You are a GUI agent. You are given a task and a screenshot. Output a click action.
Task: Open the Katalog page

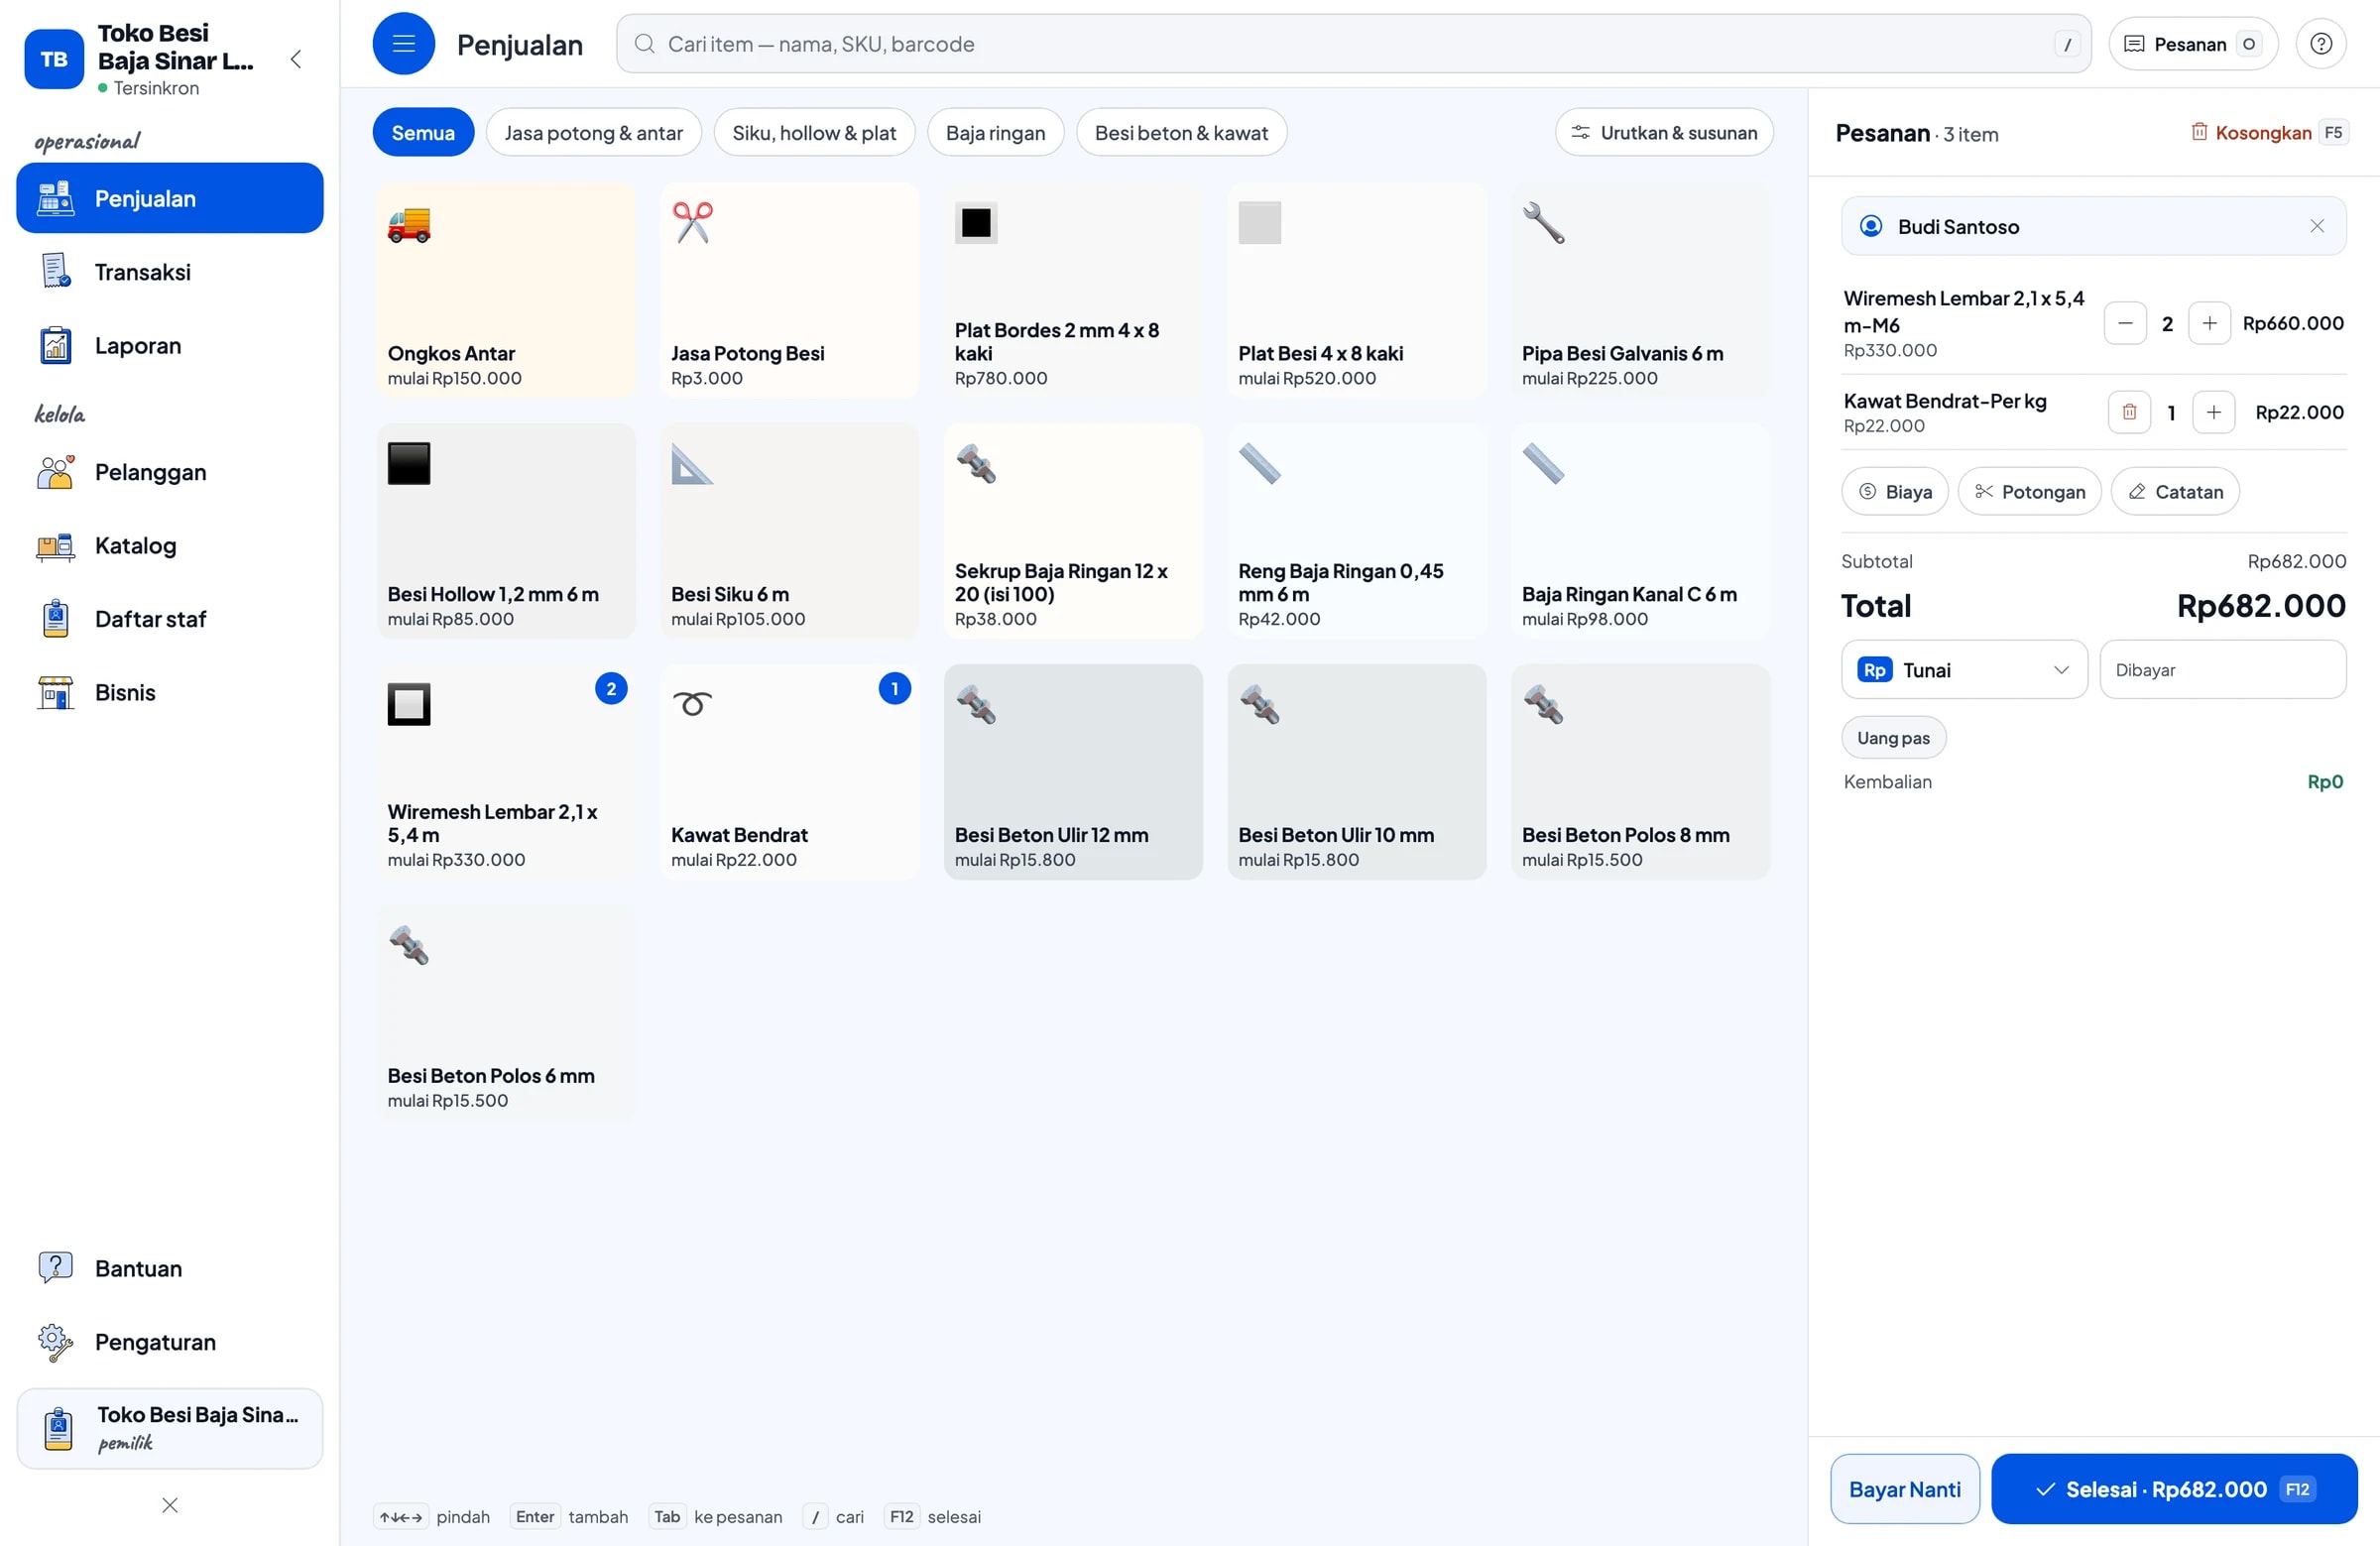170,545
